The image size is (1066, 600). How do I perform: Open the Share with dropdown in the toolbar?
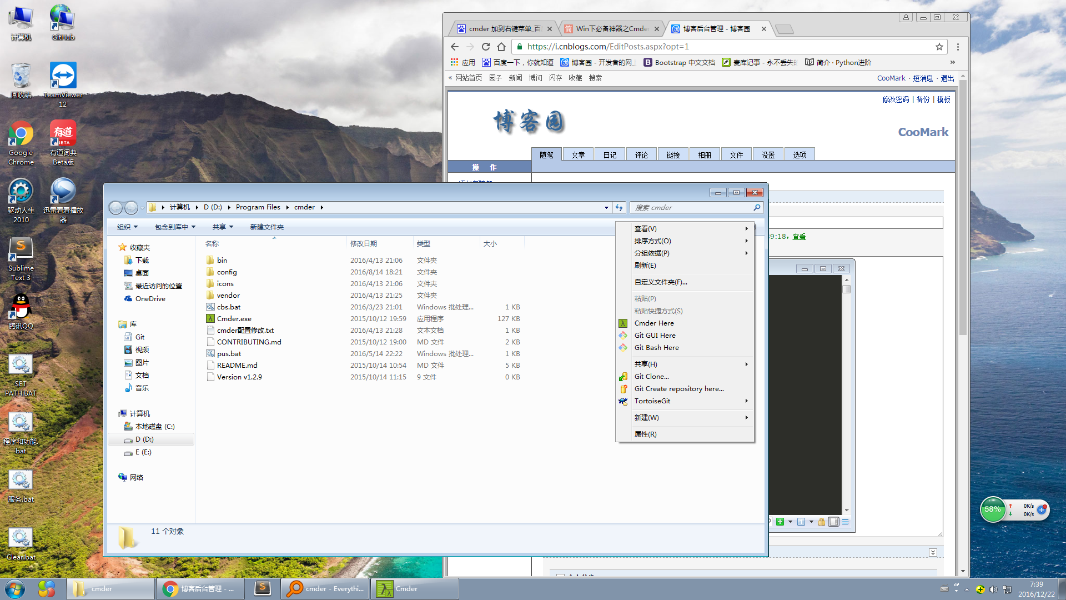223,227
